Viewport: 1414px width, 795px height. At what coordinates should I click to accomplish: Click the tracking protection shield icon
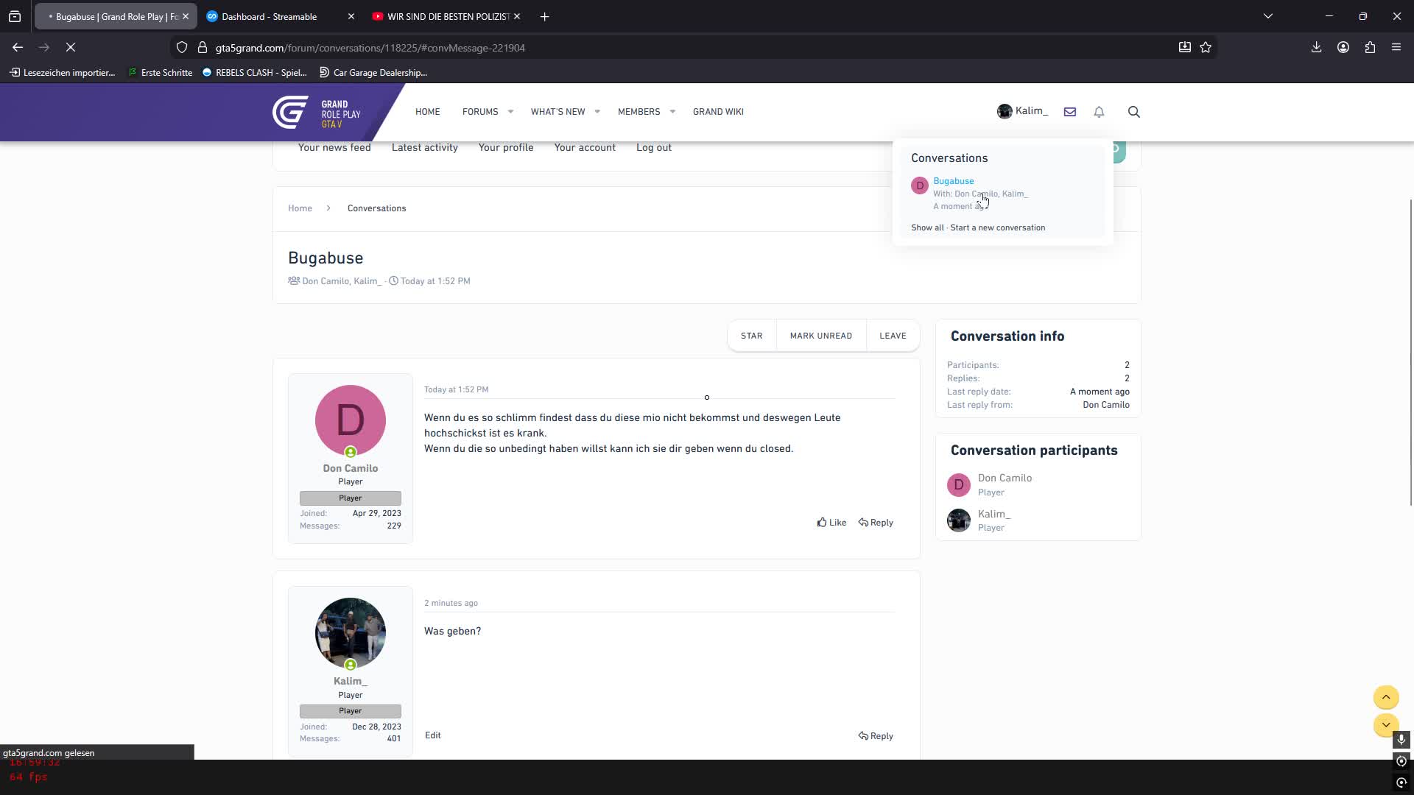pos(181,47)
